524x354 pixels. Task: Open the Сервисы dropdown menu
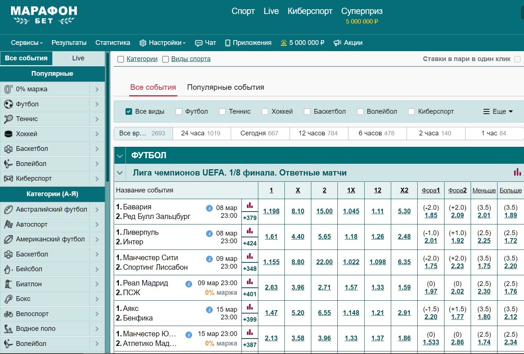[x=27, y=43]
